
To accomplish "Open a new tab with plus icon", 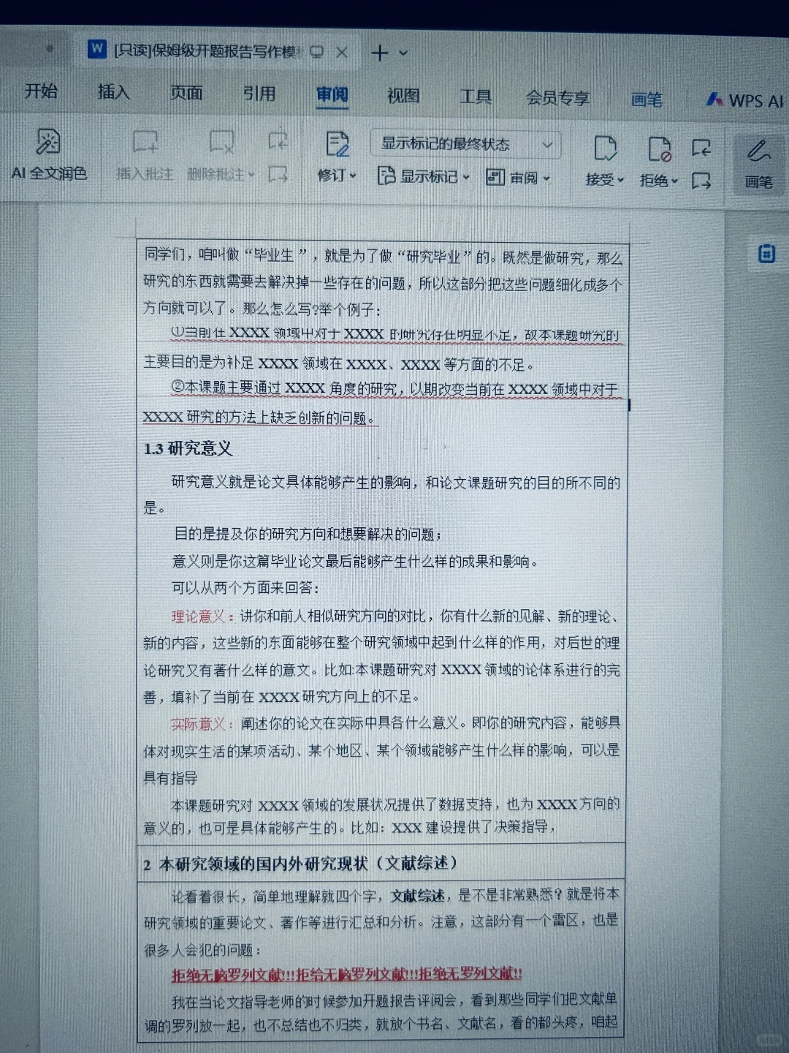I will (379, 53).
